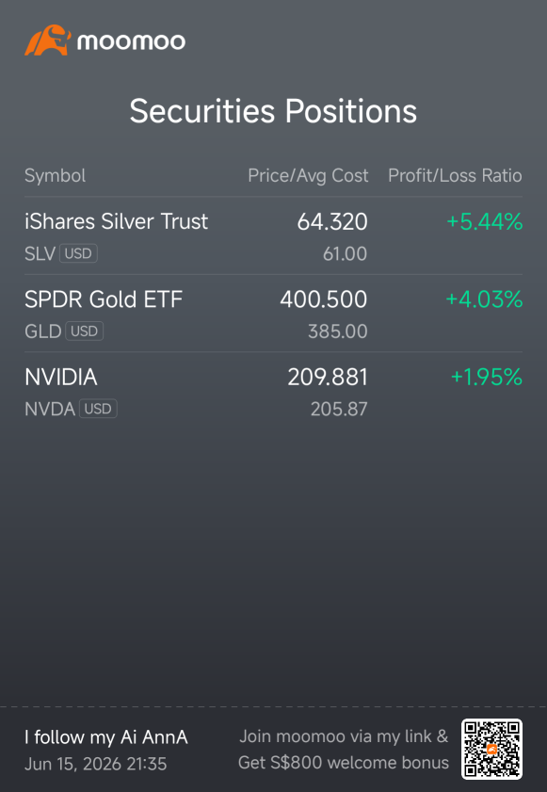Viewport: 547px width, 792px height.
Task: Select the SPDR Gold ETF position
Action: point(273,314)
